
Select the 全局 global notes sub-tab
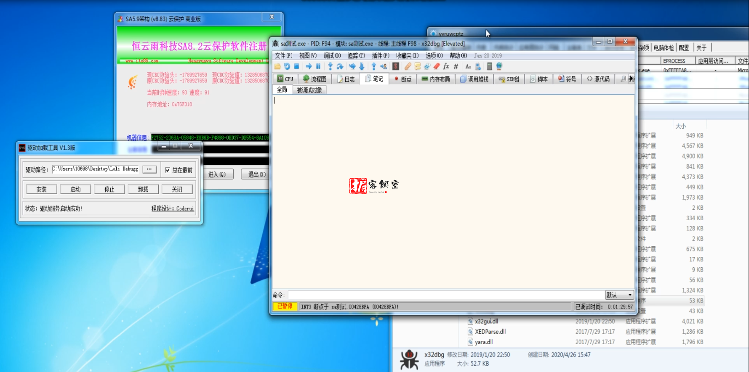click(282, 90)
